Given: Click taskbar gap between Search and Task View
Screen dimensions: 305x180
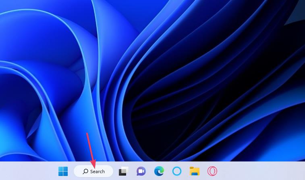Looking at the screenshot, I should (116, 172).
